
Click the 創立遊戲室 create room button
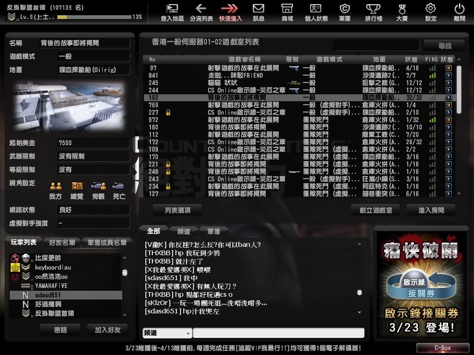[376, 210]
